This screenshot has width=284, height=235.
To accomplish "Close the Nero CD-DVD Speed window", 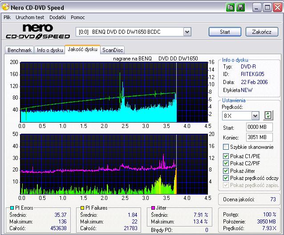I will 277,8.
